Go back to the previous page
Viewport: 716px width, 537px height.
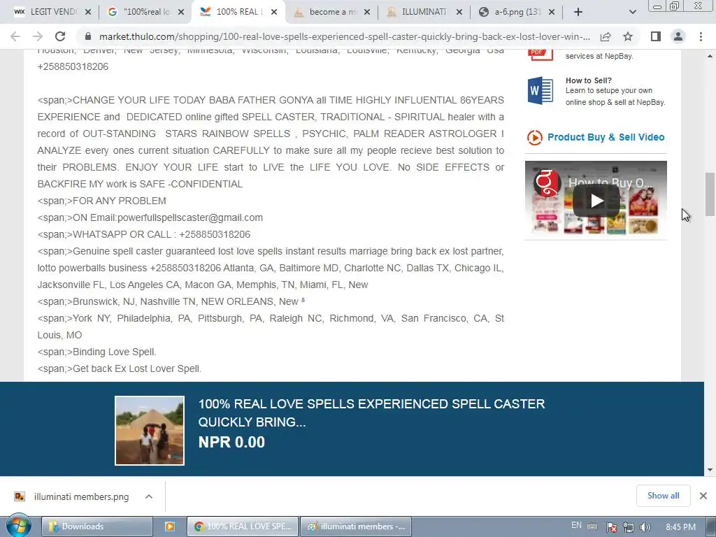[15, 36]
